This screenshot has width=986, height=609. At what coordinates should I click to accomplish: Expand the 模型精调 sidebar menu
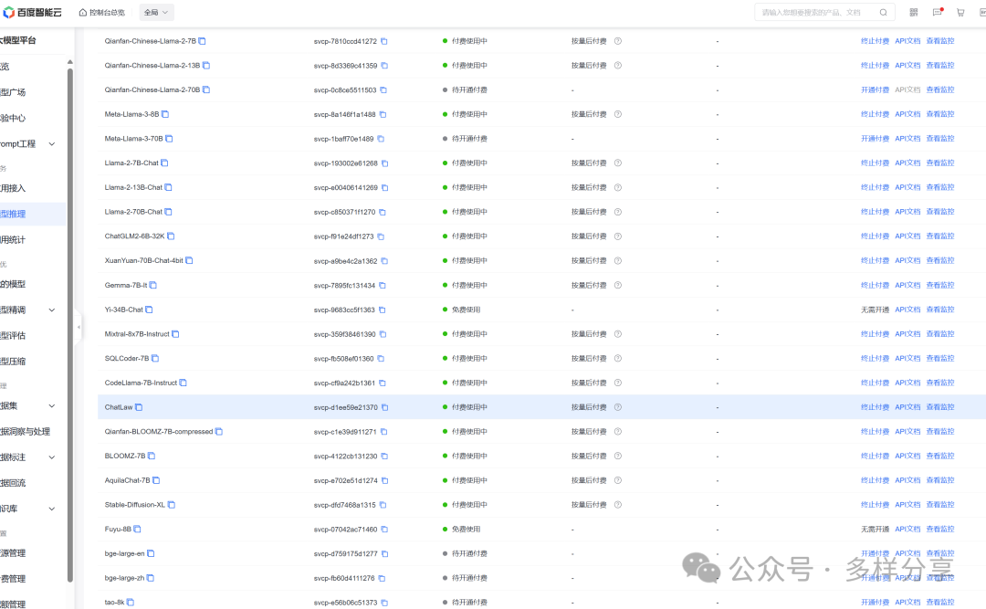(52, 310)
